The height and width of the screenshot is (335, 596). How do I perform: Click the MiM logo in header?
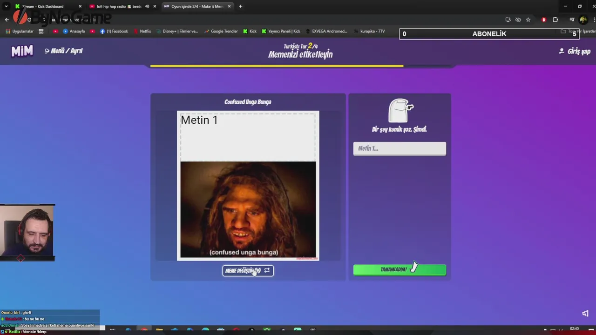click(x=22, y=51)
